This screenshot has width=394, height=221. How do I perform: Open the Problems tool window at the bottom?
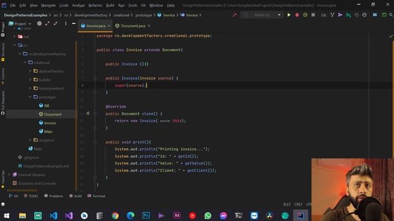tap(54, 196)
